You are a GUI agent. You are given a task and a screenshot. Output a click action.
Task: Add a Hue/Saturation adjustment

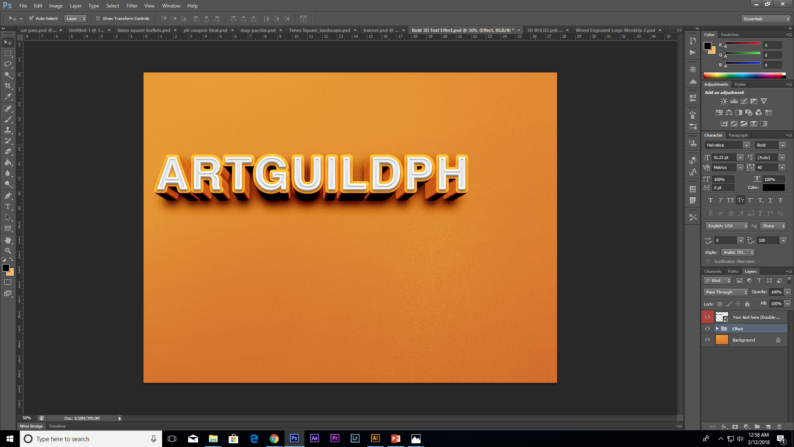point(719,112)
